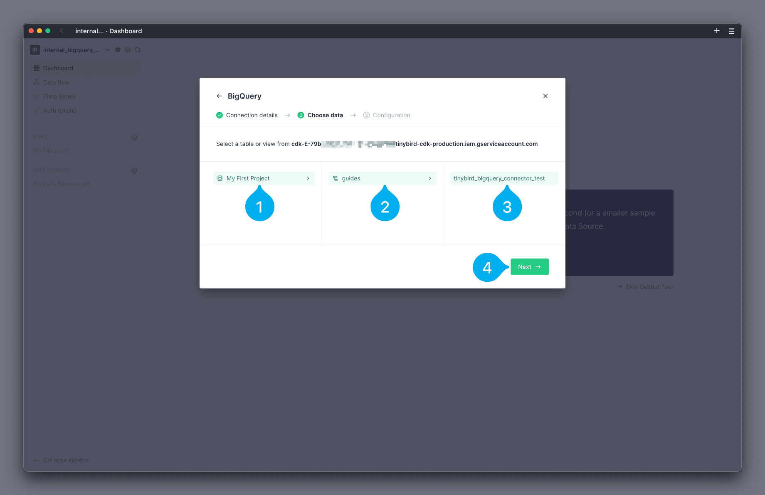
Task: Click the trash-like icon beside workspace dropdown
Action: click(x=118, y=50)
